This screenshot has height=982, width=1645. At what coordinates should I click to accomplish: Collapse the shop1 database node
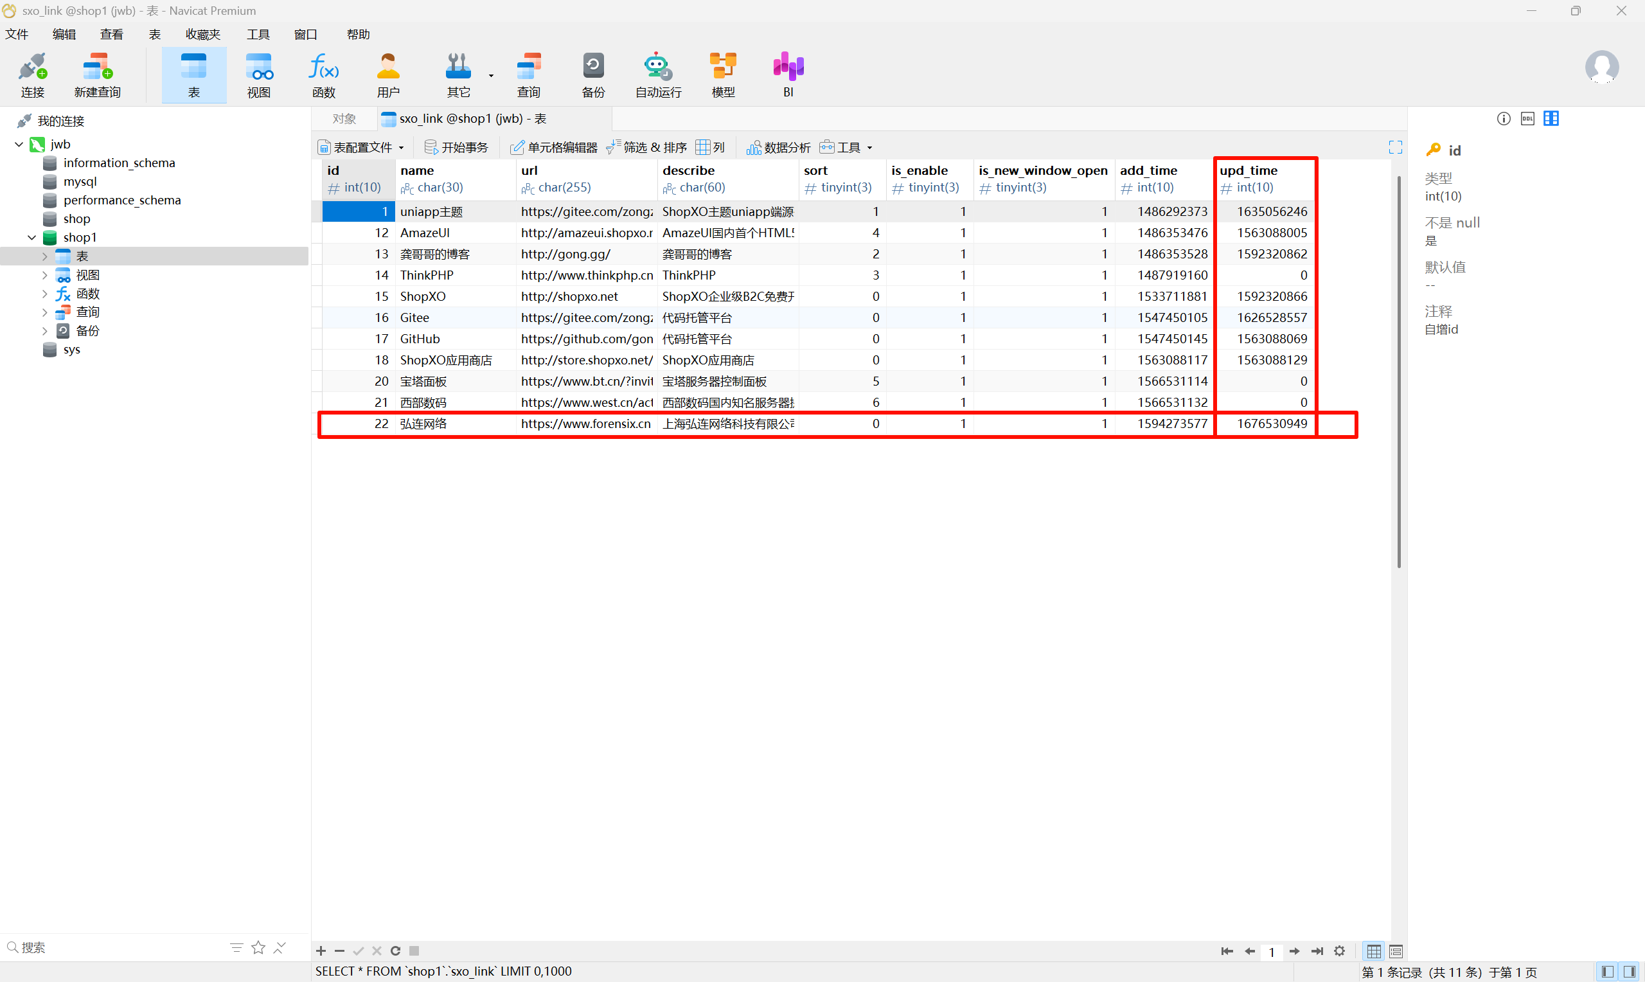31,237
